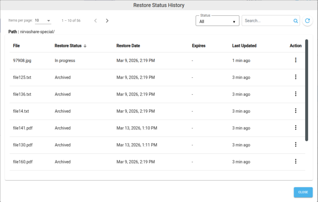Go to the next page
Screen dimensions: 318x202
pos(107,21)
